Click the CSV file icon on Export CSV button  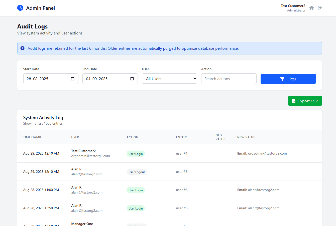click(293, 101)
